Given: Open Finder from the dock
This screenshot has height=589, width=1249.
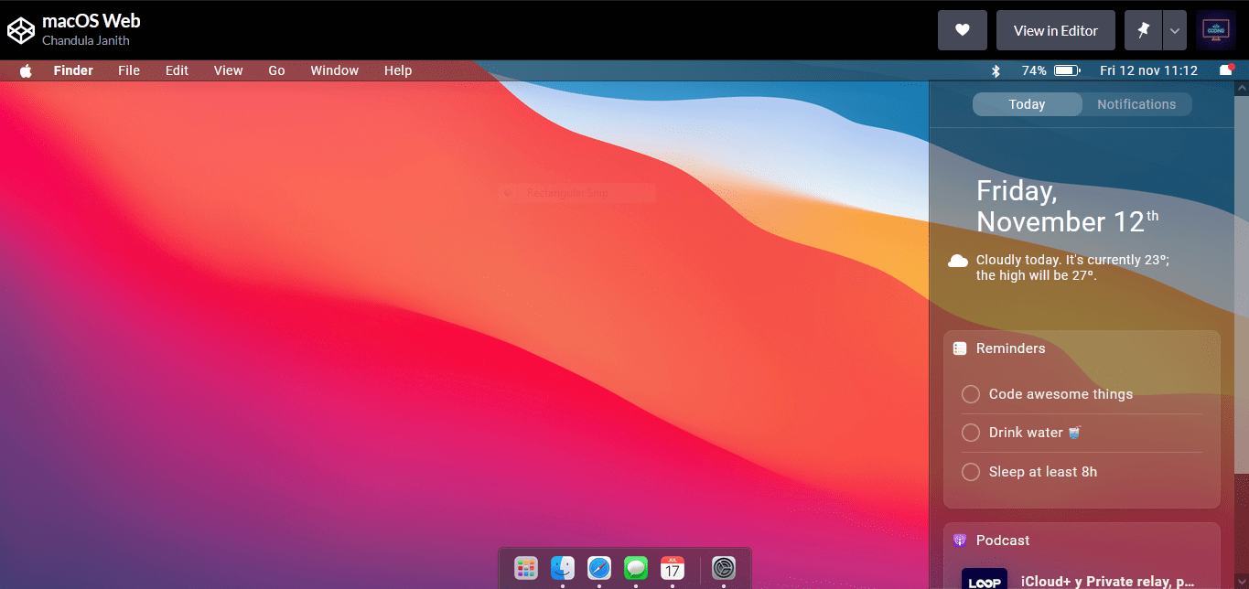Looking at the screenshot, I should [x=562, y=568].
